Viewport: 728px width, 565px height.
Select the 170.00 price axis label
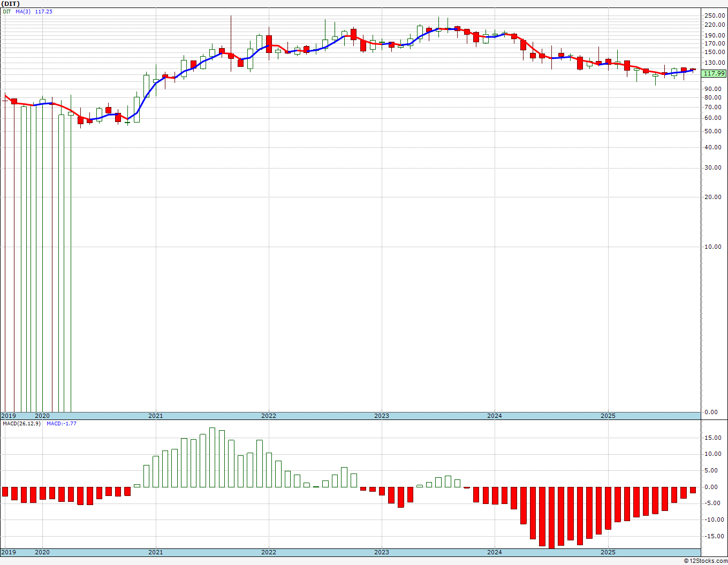coord(715,43)
